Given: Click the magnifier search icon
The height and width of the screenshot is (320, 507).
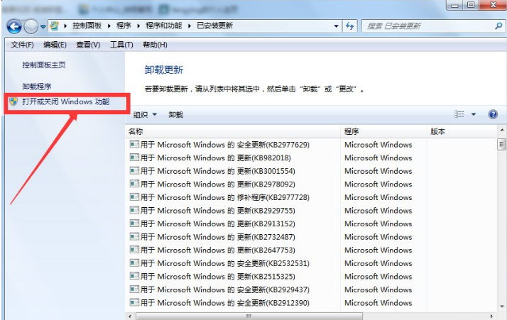Looking at the screenshot, I should (498, 26).
